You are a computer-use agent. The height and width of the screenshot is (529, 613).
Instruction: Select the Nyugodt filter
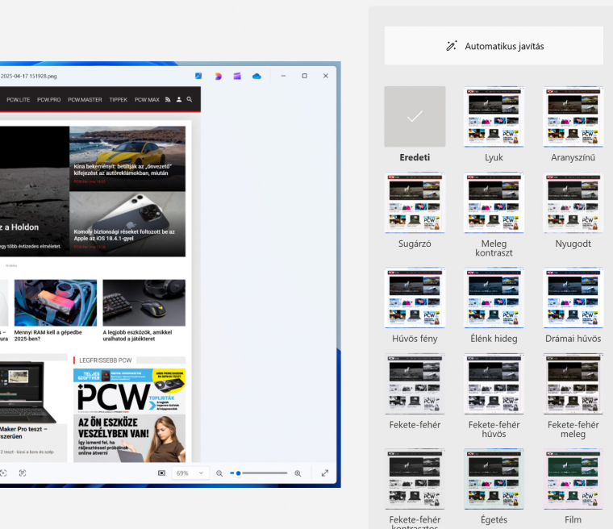pyautogui.click(x=573, y=202)
